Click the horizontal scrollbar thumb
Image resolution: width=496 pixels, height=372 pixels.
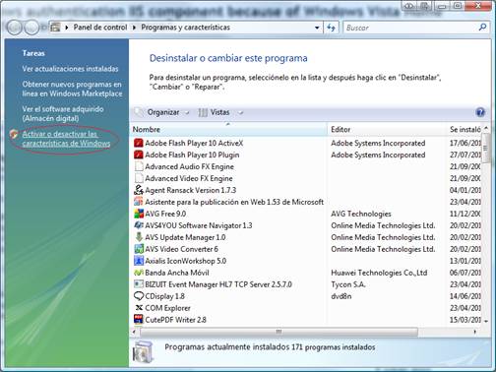click(279, 332)
